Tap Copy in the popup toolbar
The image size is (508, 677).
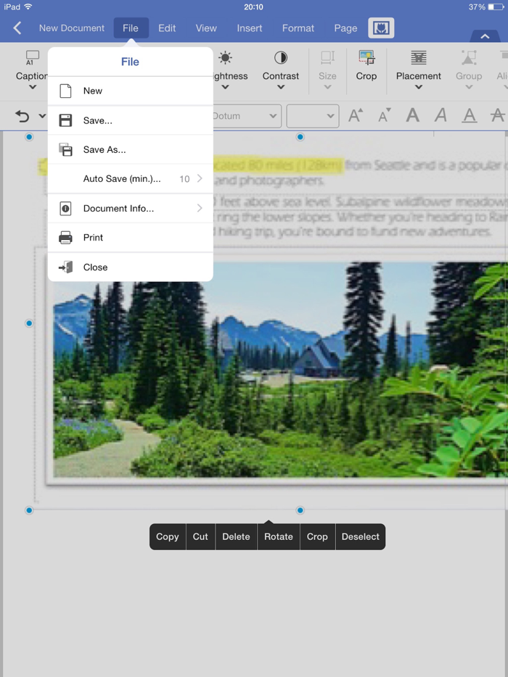[x=168, y=536]
